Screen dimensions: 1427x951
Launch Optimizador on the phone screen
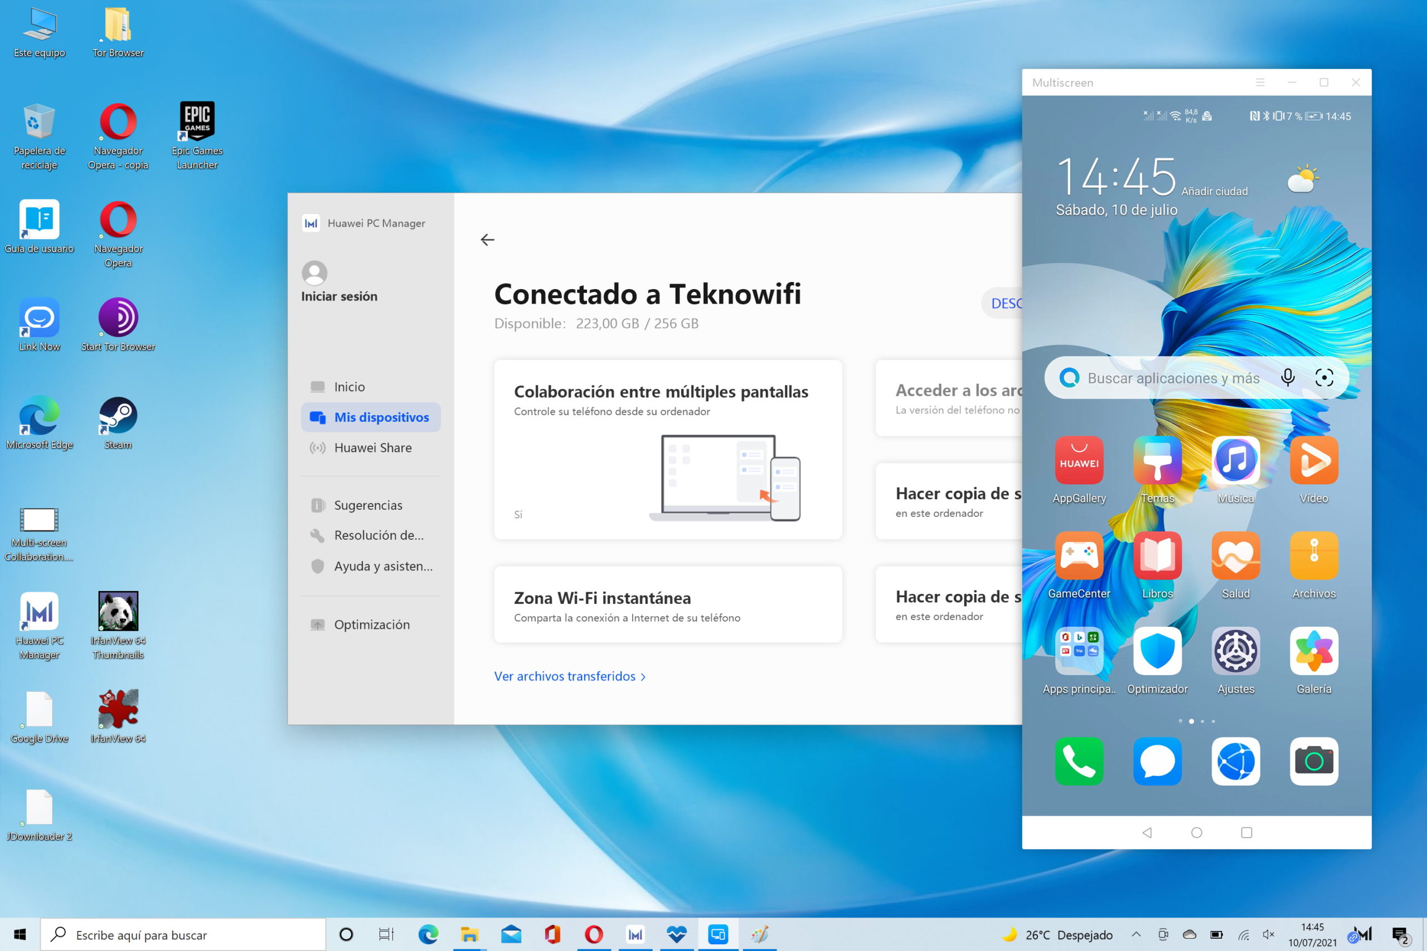1157,651
